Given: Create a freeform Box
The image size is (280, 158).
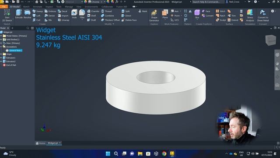Looking at the screenshot, I should pos(197,14).
